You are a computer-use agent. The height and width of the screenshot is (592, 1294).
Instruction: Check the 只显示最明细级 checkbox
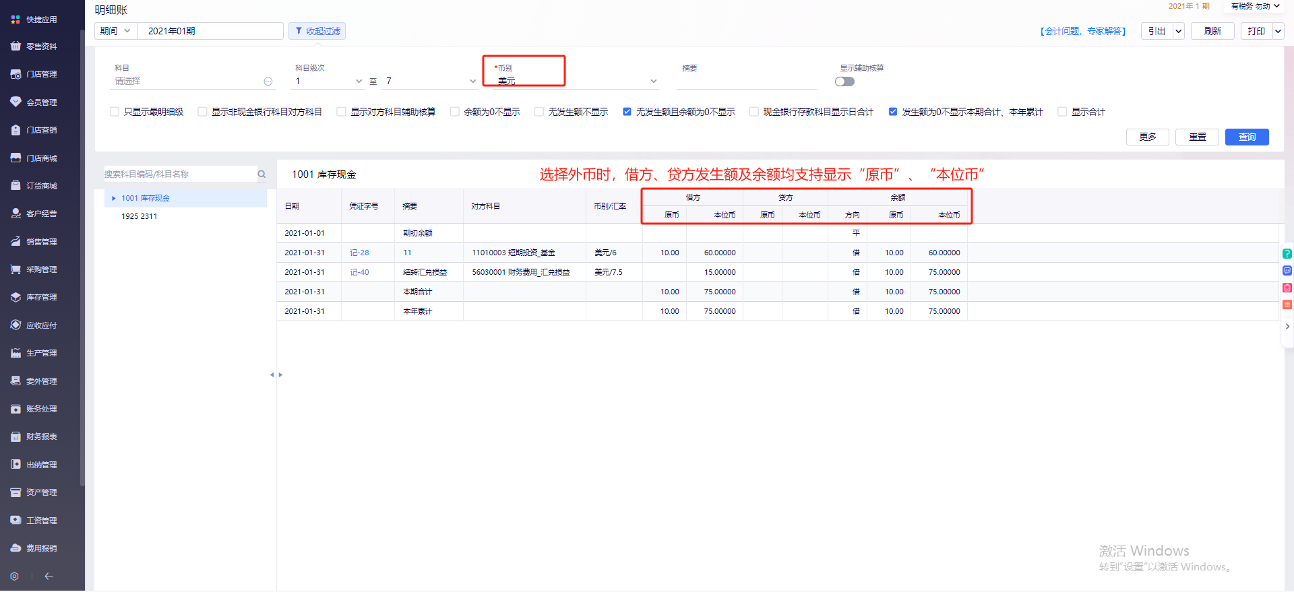pos(115,112)
